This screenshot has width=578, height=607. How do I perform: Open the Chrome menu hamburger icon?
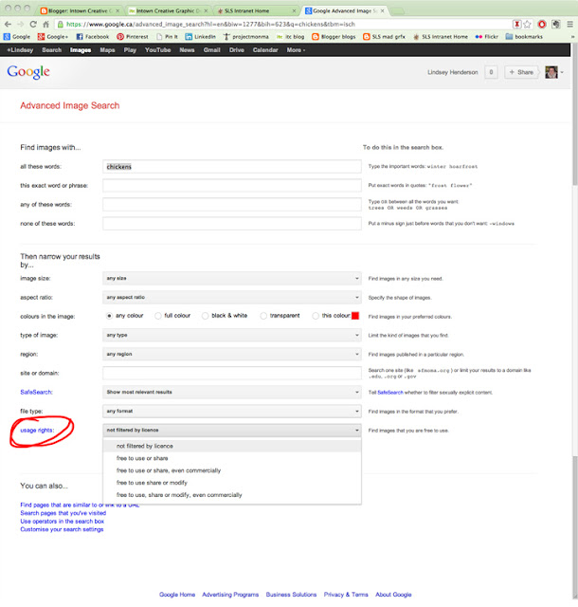tap(569, 24)
